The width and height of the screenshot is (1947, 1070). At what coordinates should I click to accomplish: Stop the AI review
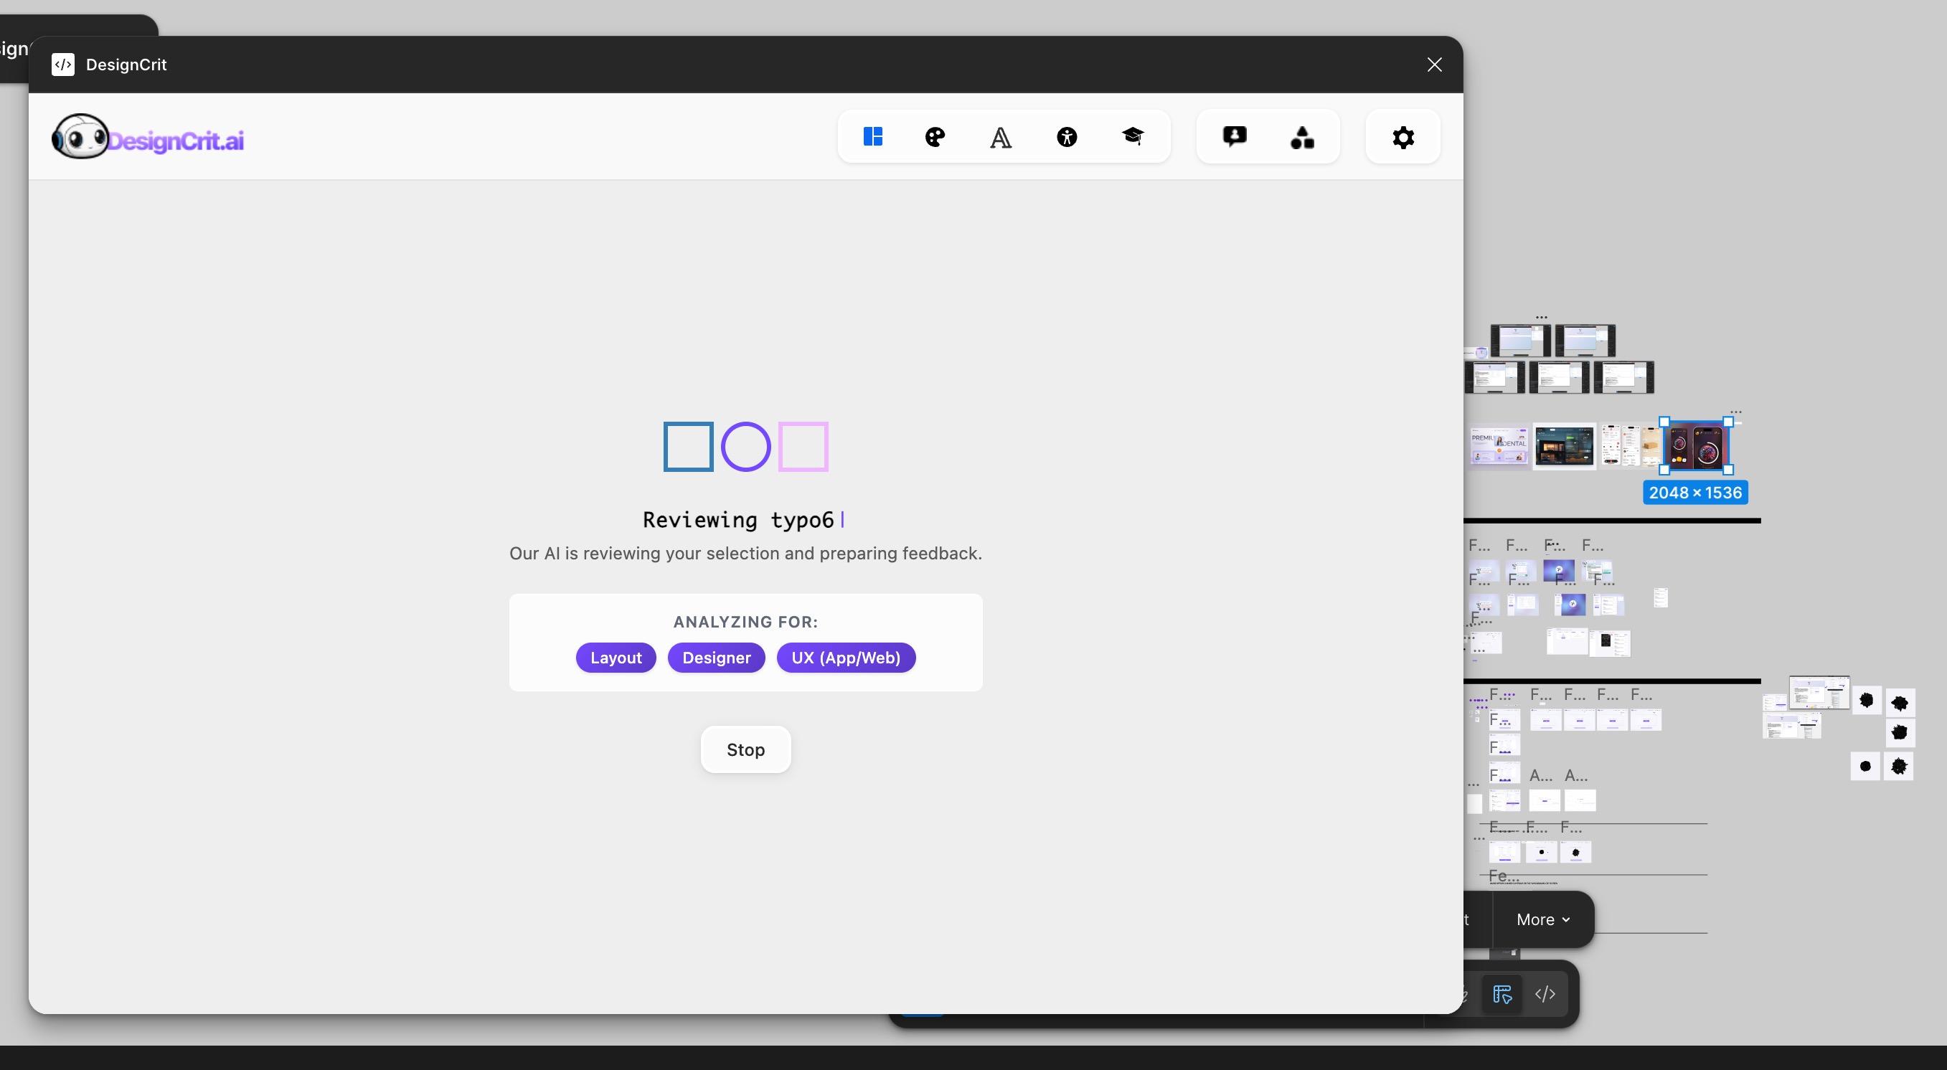pos(745,749)
